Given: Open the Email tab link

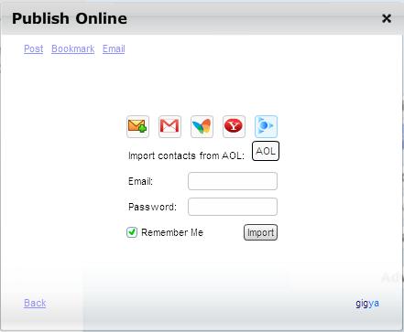Looking at the screenshot, I should 114,48.
